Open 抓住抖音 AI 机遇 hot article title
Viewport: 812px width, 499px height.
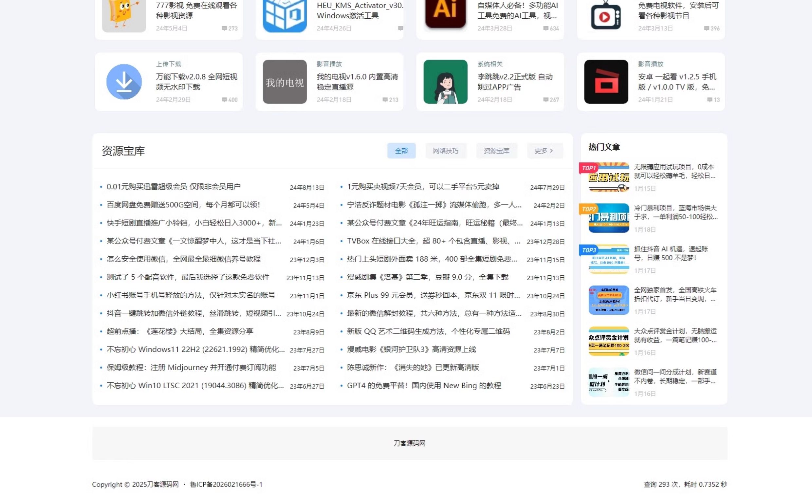pyautogui.click(x=671, y=253)
